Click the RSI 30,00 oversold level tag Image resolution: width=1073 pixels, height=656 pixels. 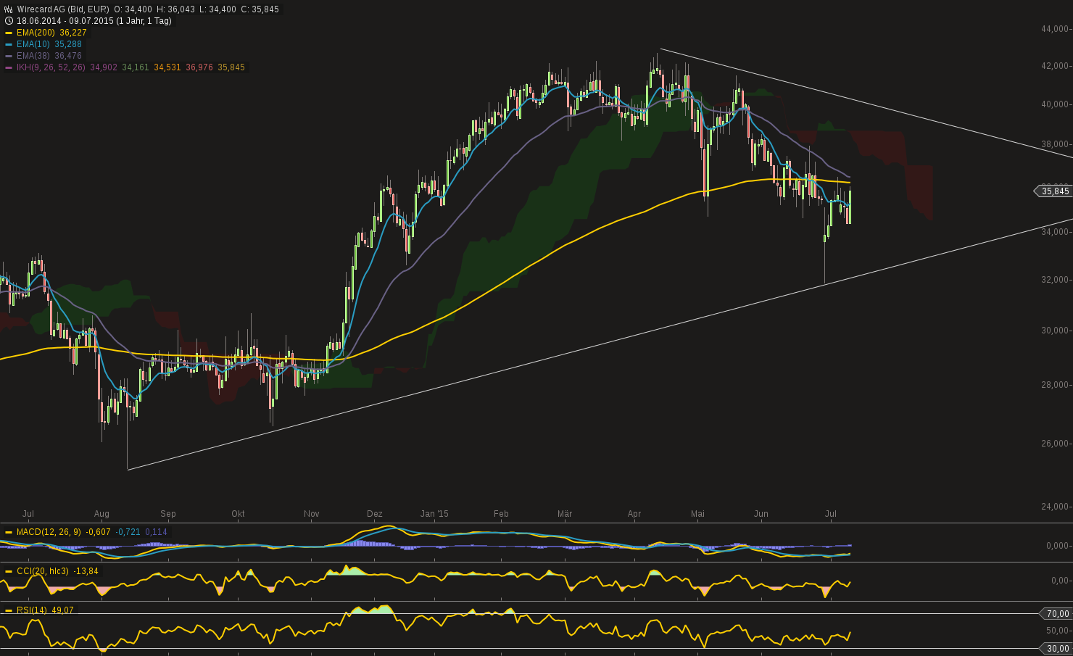coord(1056,649)
